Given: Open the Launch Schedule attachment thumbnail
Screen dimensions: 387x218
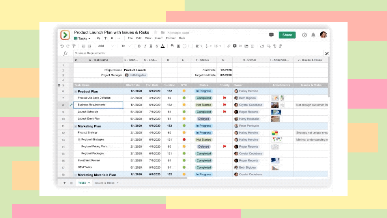Looking at the screenshot, I should pos(276,112).
